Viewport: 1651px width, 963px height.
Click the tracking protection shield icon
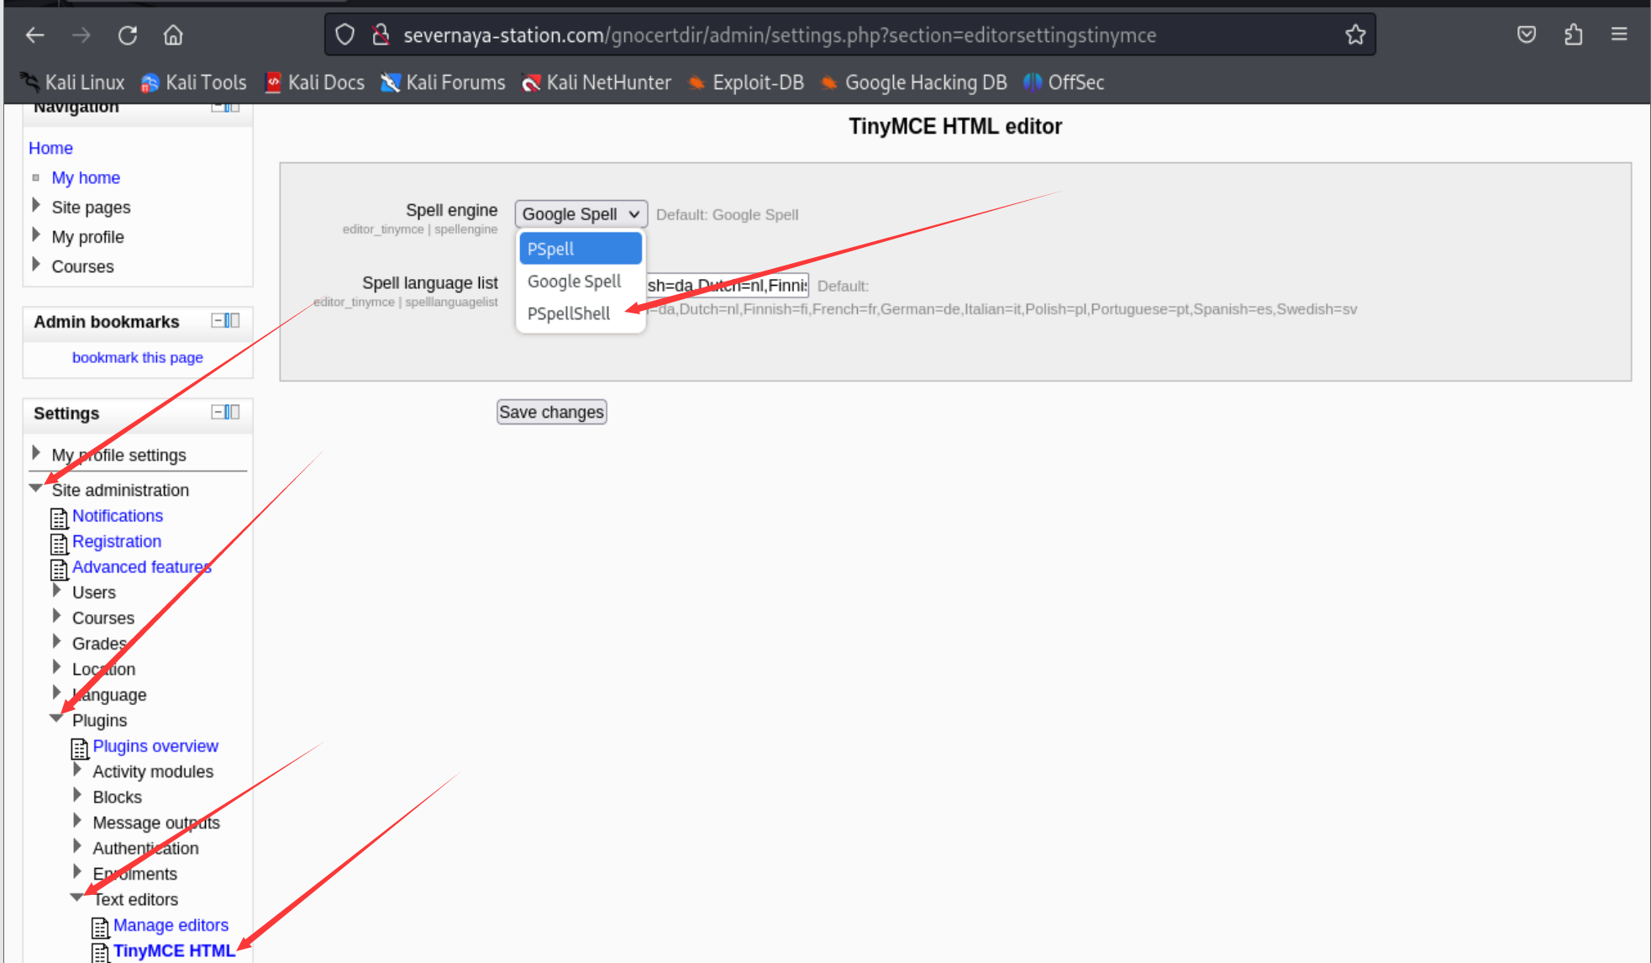tap(344, 35)
